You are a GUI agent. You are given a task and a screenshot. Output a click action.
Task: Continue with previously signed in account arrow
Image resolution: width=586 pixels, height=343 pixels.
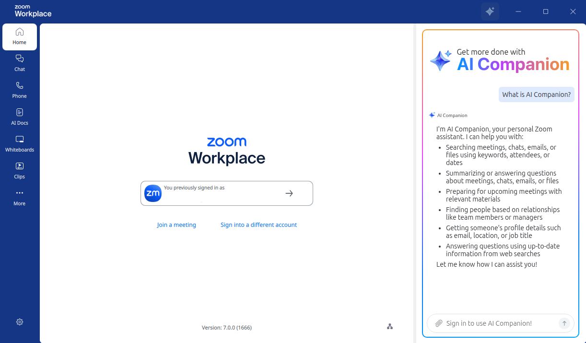[x=289, y=193]
